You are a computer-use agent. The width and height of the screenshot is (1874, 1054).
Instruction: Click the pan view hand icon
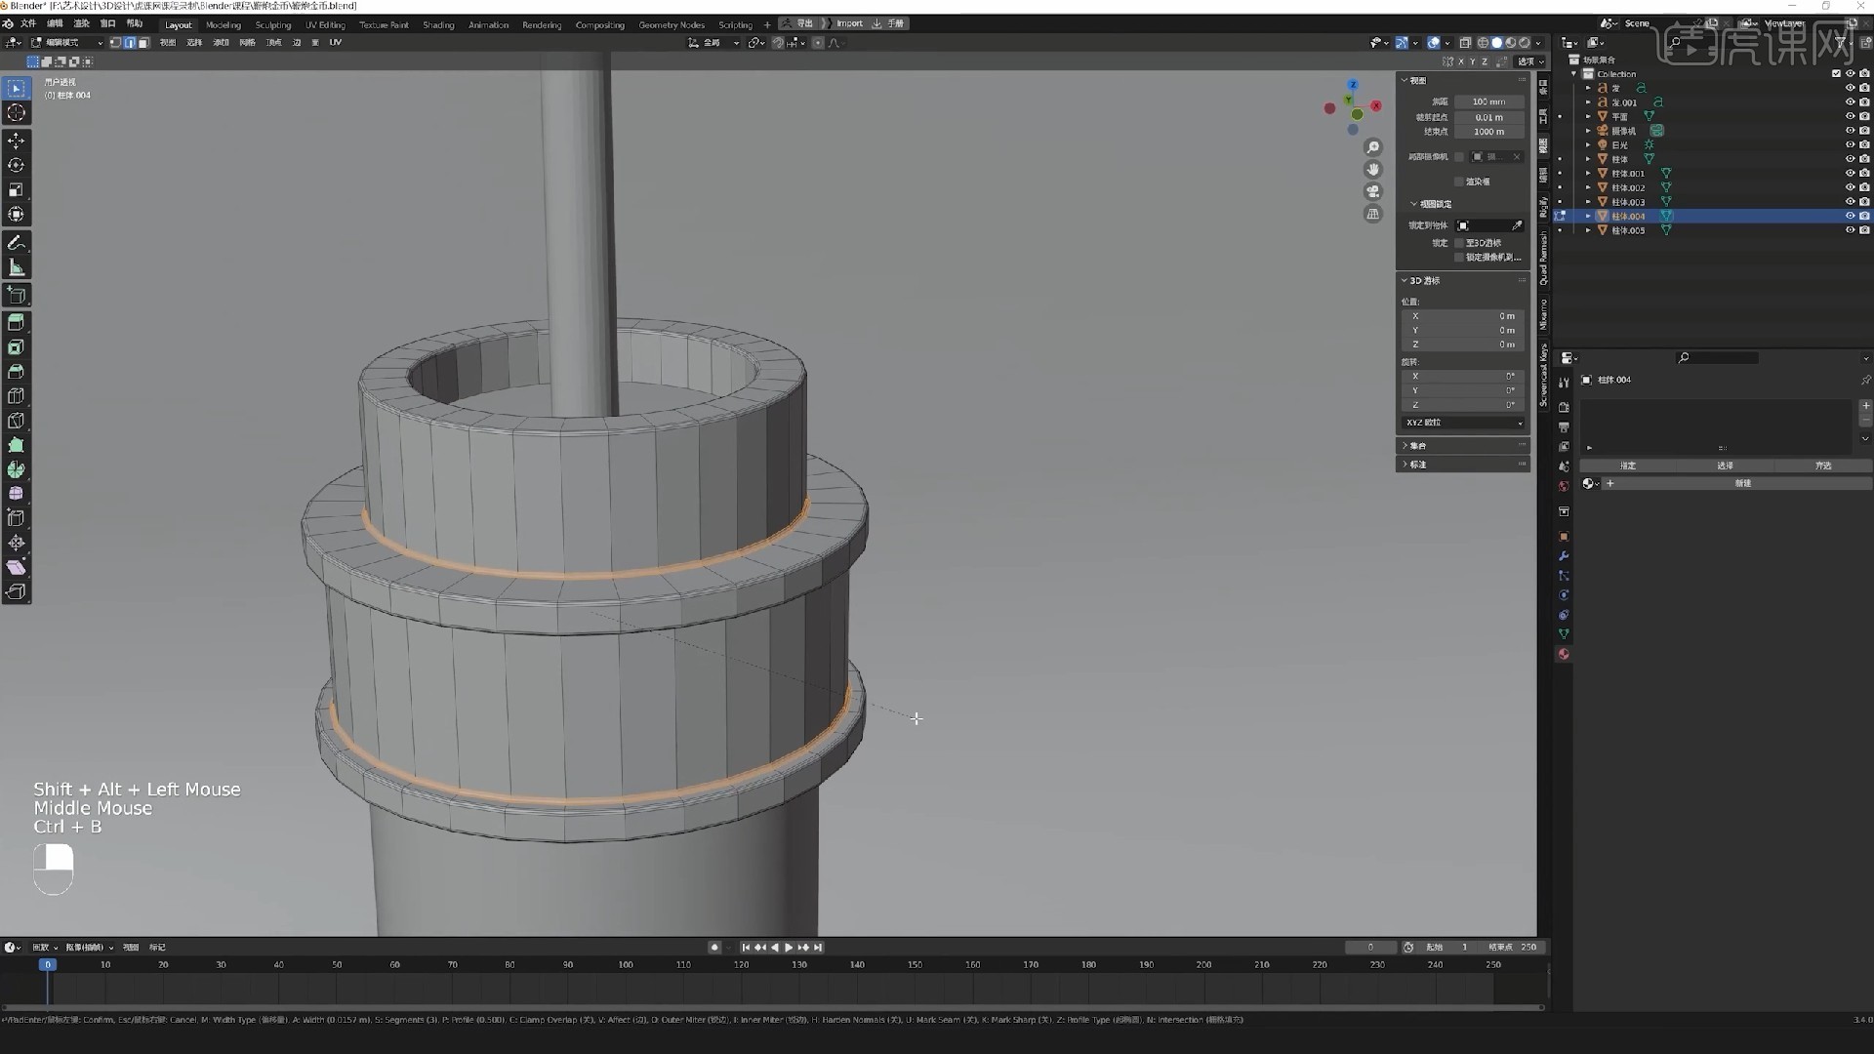pos(1373,170)
